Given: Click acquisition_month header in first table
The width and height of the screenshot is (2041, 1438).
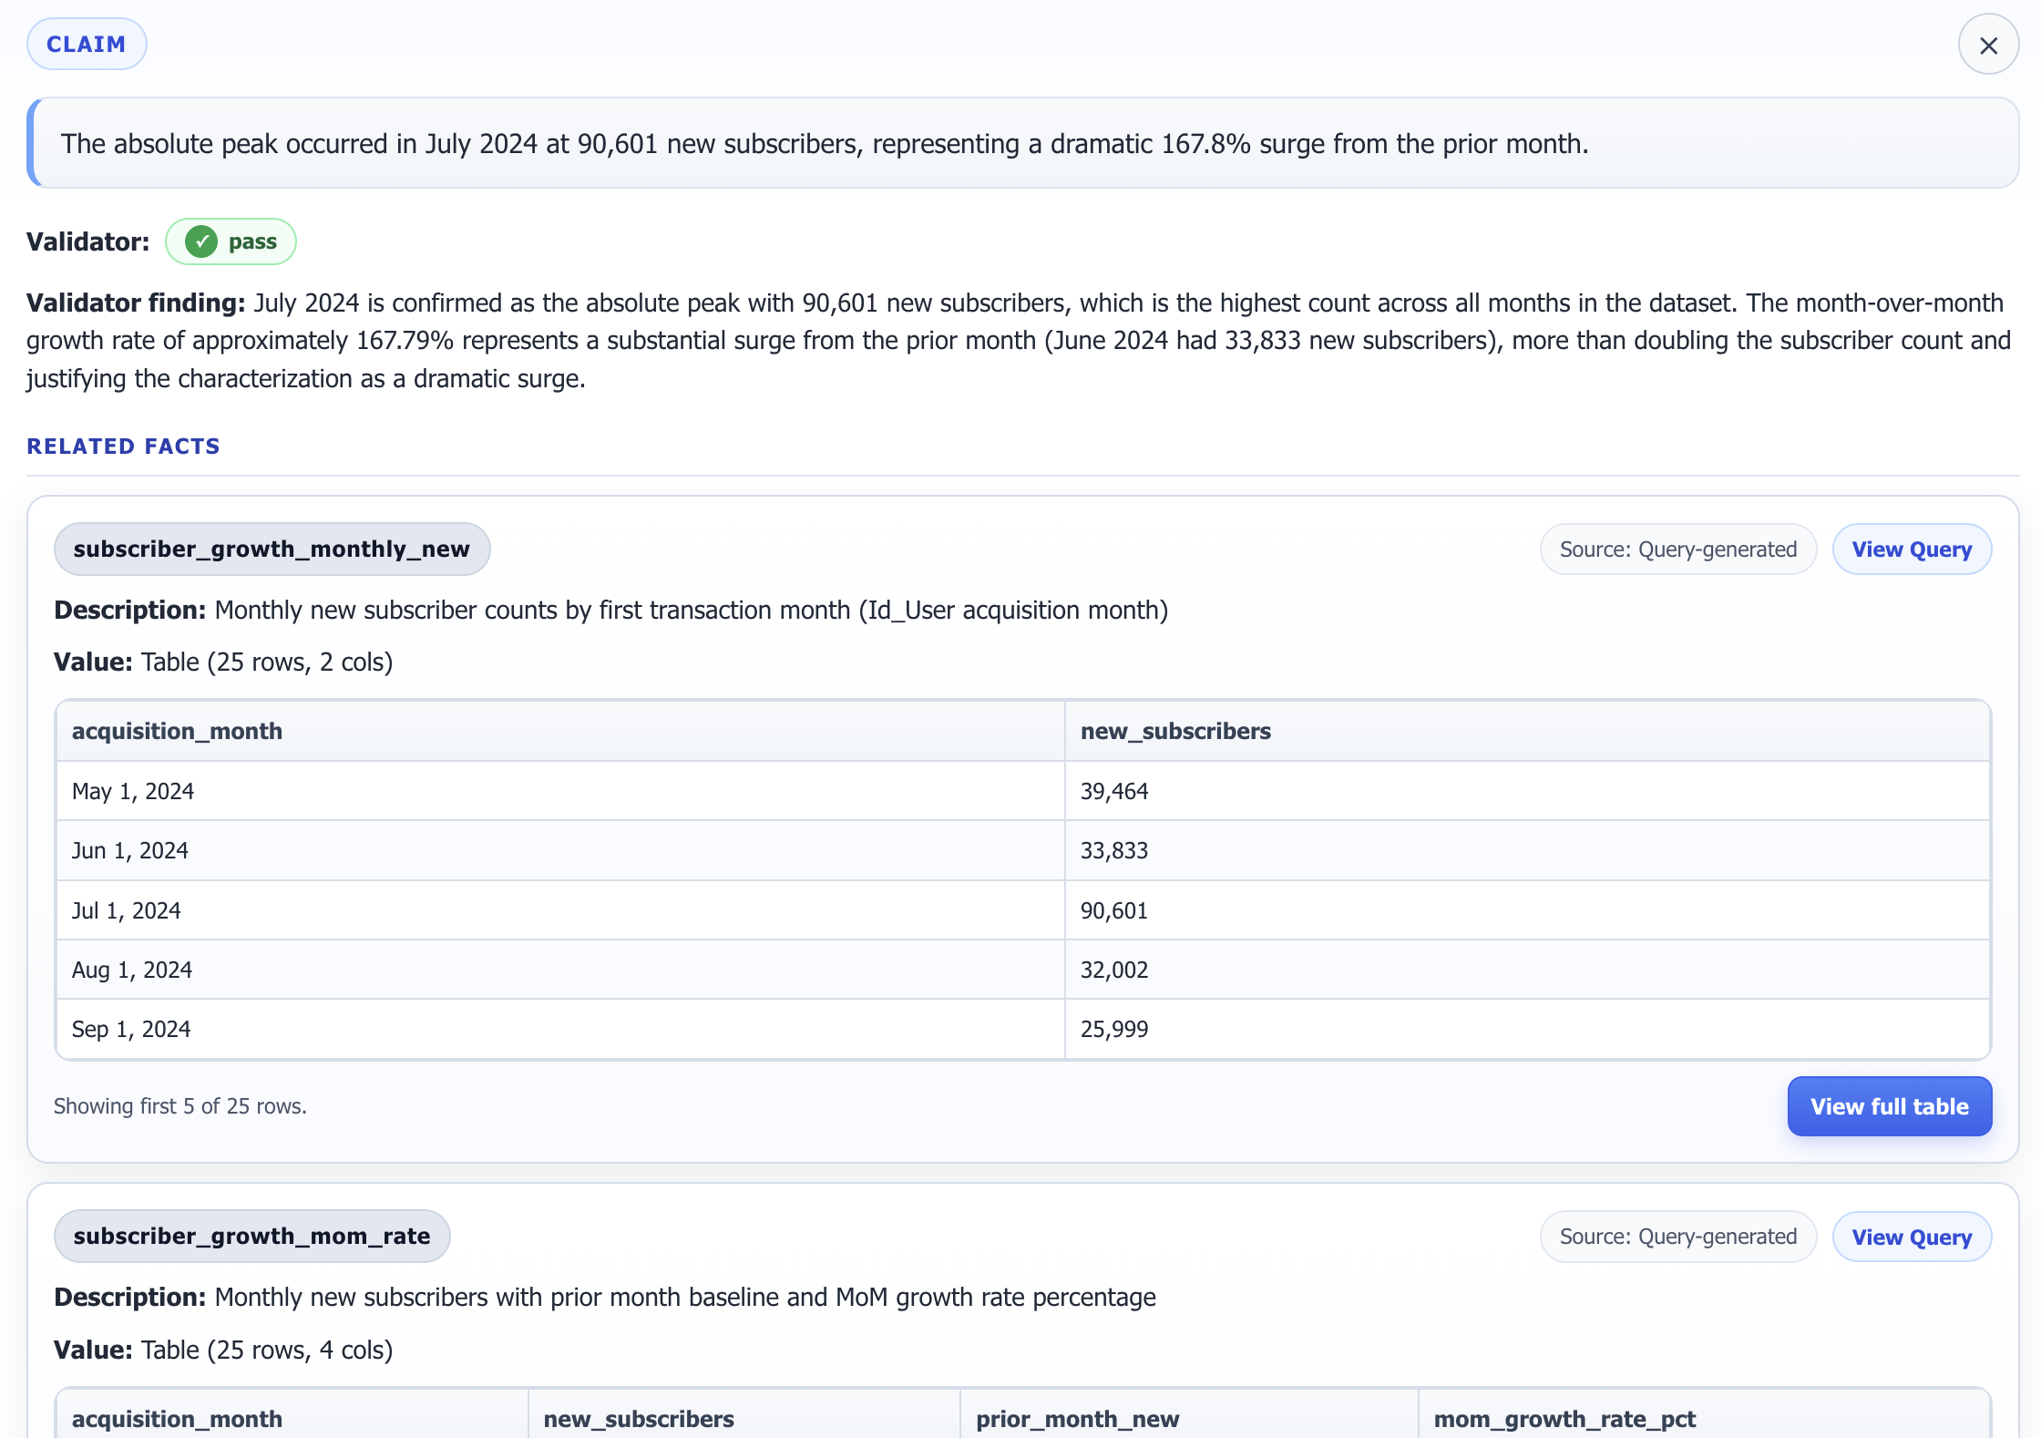Looking at the screenshot, I should (559, 731).
